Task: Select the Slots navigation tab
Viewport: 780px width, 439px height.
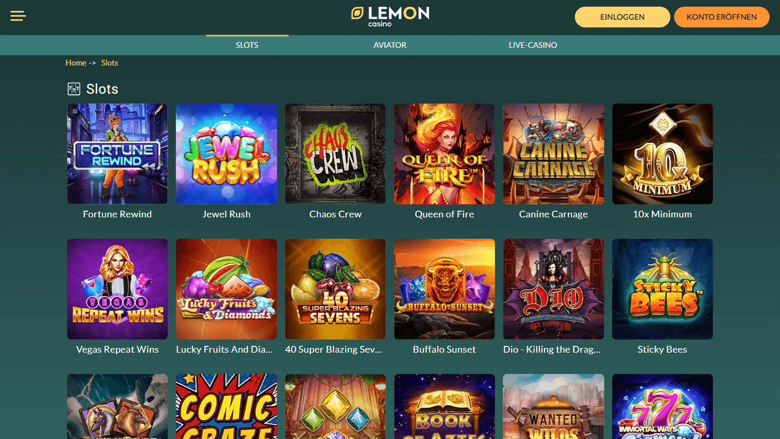Action: [x=247, y=45]
